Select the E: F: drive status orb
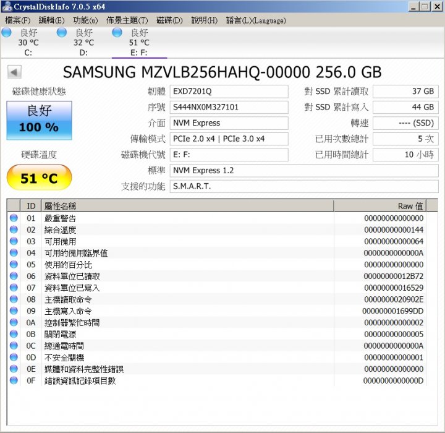 point(117,32)
